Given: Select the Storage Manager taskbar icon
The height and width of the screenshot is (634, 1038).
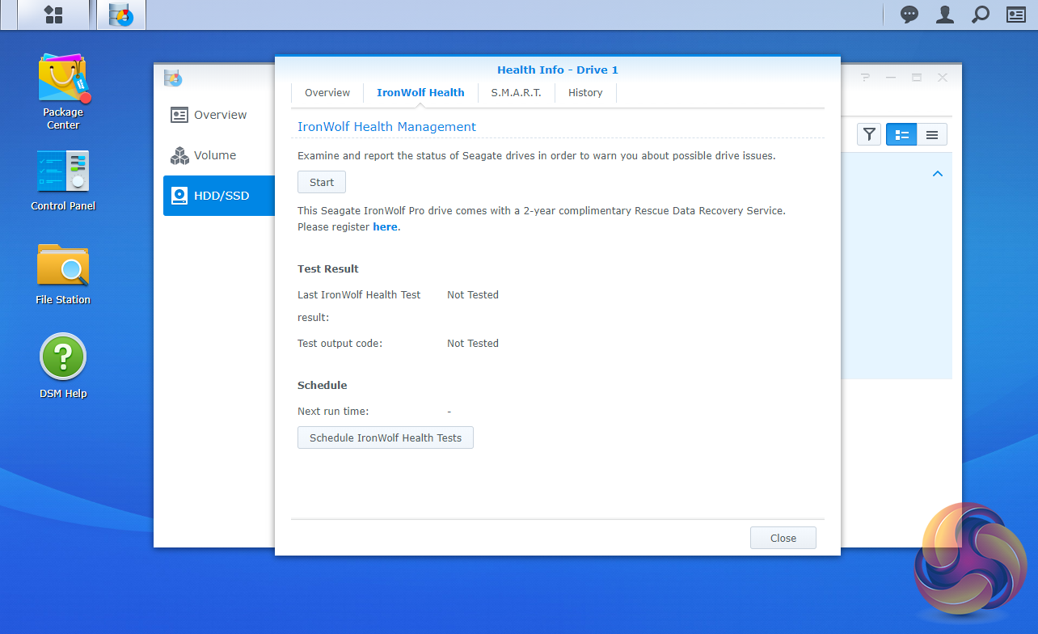Looking at the screenshot, I should tap(121, 15).
